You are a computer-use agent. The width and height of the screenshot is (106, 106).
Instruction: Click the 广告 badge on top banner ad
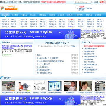point(79,38)
